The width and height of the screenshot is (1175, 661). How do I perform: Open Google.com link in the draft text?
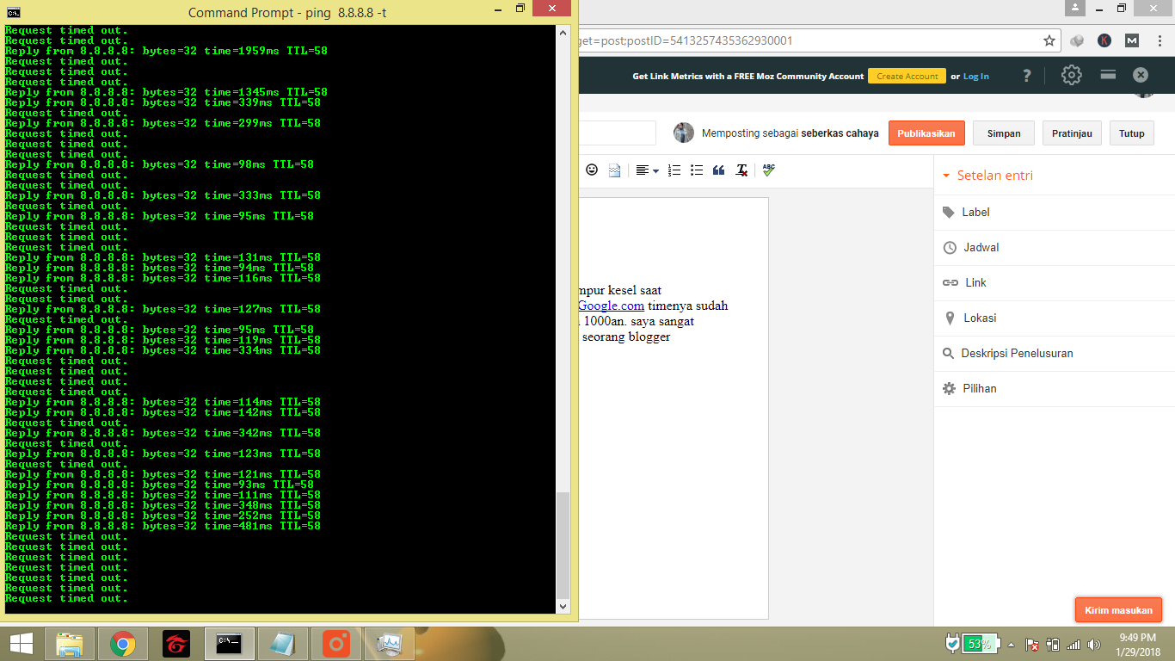612,306
